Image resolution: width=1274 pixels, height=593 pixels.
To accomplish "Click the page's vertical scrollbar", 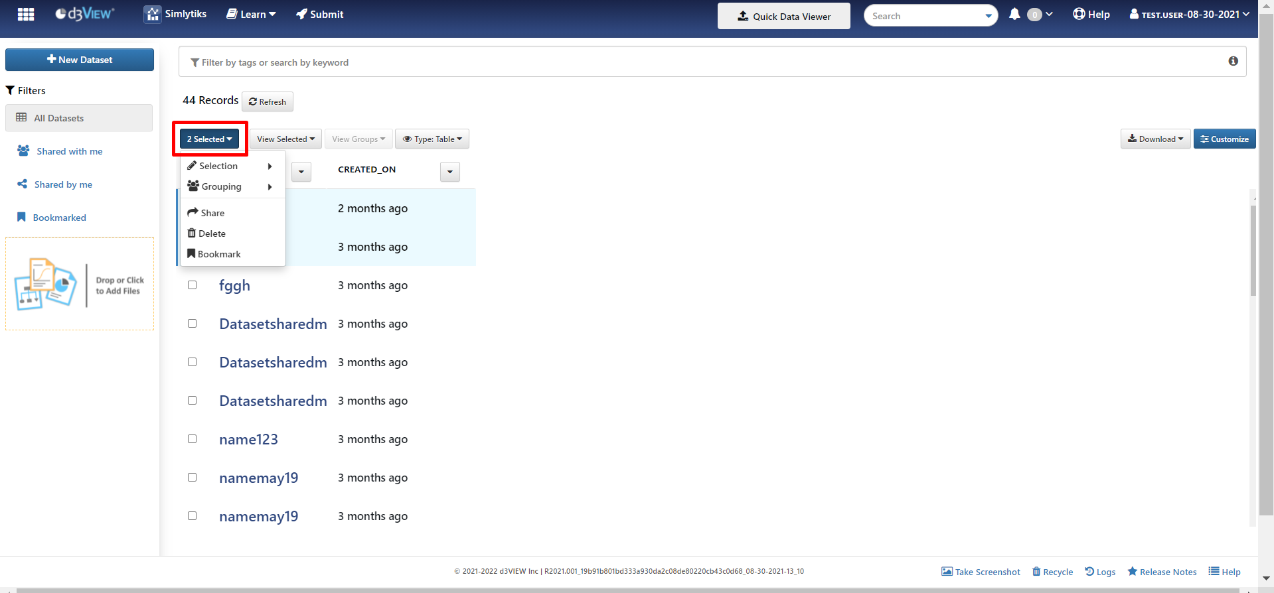I will click(x=1266, y=265).
